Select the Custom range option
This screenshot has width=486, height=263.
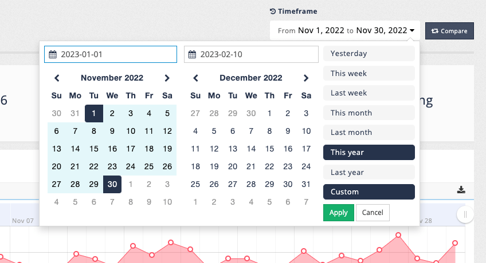[x=369, y=192]
